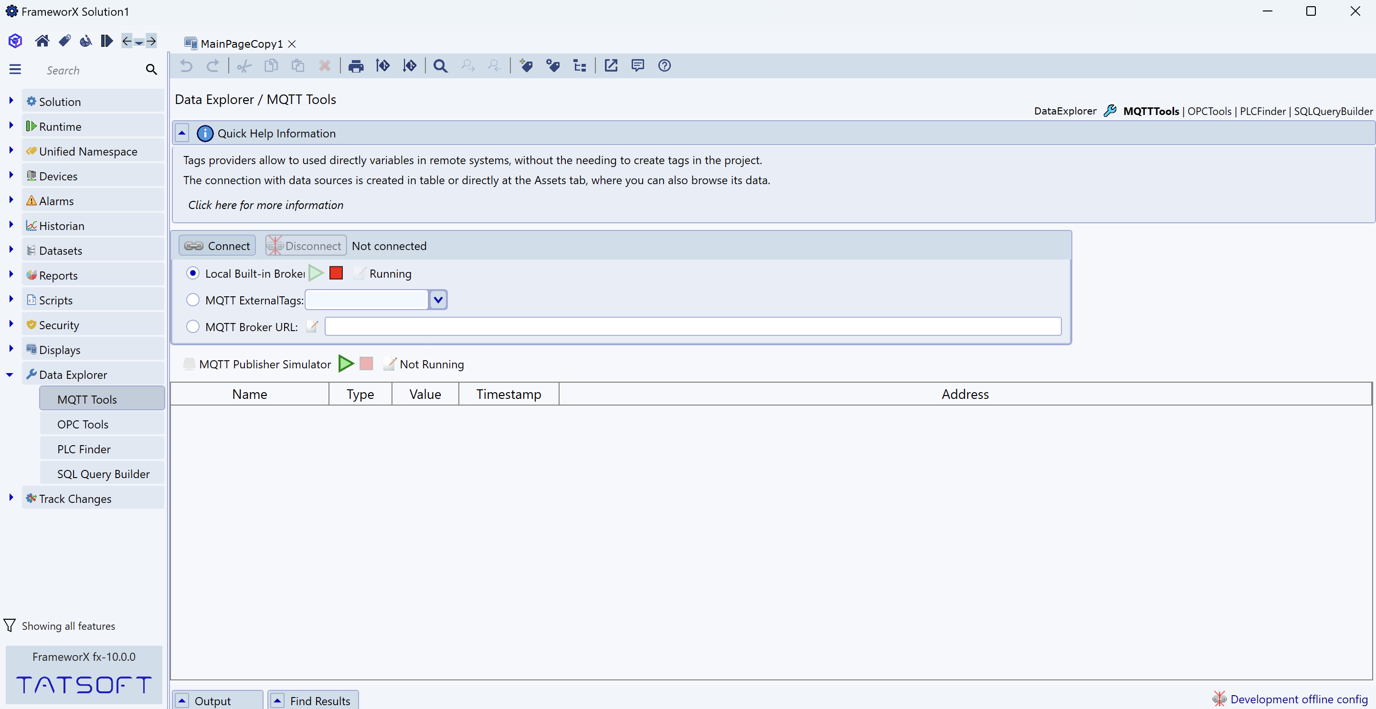Image resolution: width=1376 pixels, height=709 pixels.
Task: Click the Undo toolbar icon
Action: click(186, 66)
